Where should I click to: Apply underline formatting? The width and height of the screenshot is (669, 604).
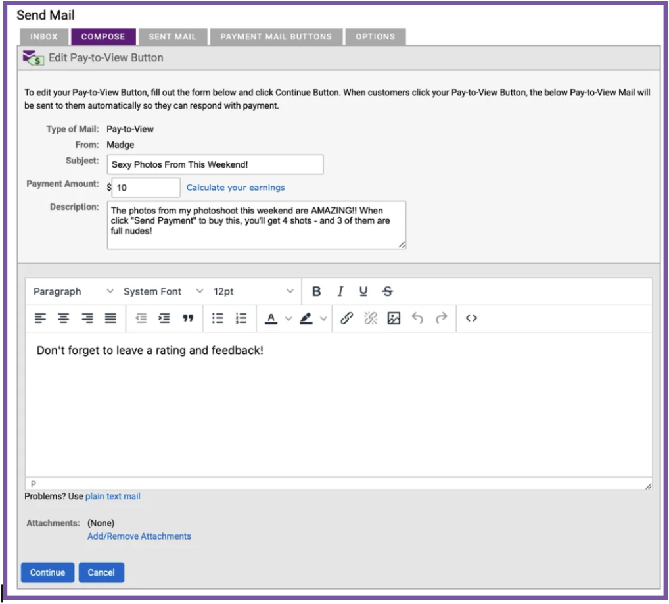(363, 291)
